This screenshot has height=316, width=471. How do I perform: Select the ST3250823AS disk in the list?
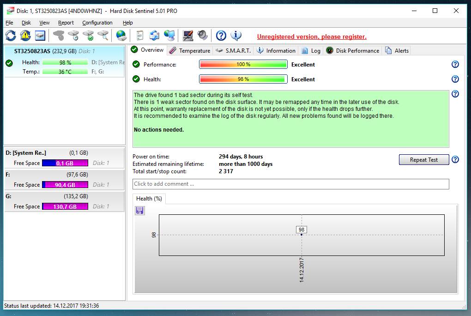tap(32, 51)
